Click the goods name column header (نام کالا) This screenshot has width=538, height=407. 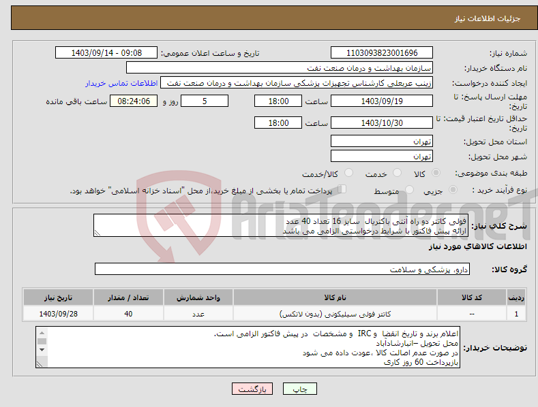click(x=335, y=297)
